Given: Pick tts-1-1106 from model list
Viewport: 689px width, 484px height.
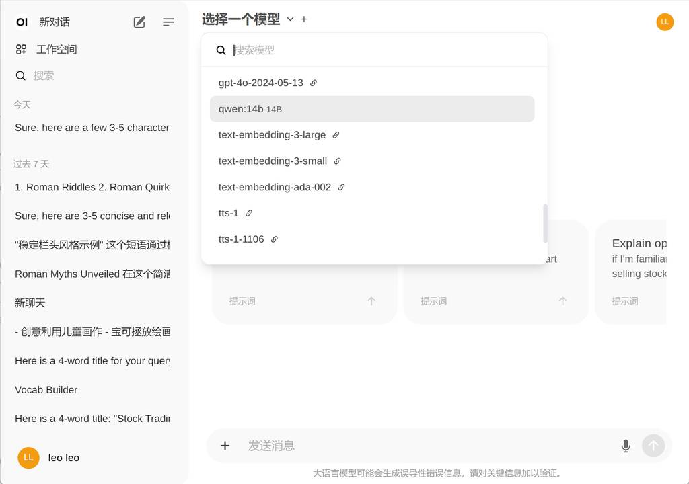Looking at the screenshot, I should pos(241,239).
